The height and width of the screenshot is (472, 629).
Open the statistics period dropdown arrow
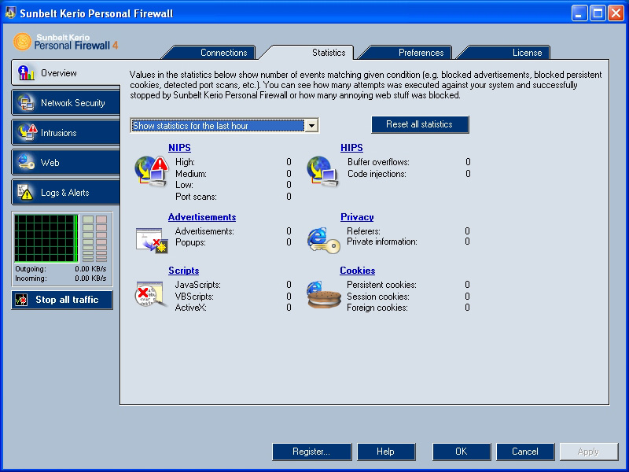point(311,126)
